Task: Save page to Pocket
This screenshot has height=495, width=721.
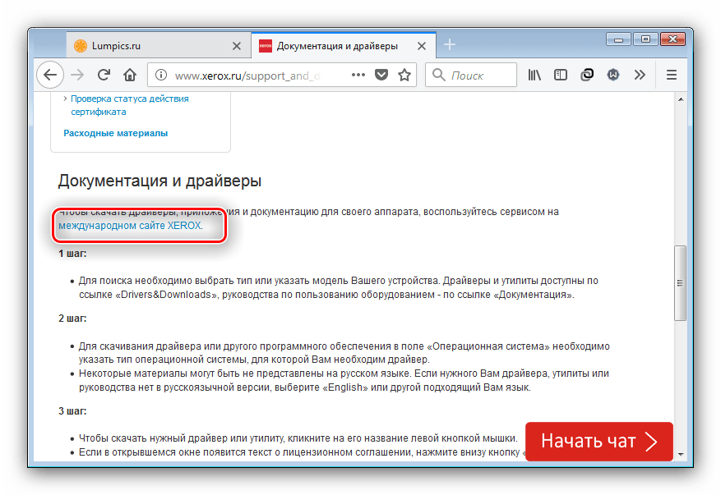Action: coord(381,75)
